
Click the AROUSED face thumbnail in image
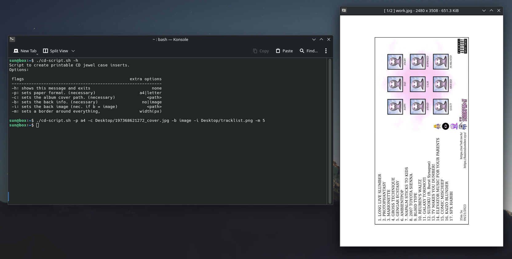click(x=441, y=84)
